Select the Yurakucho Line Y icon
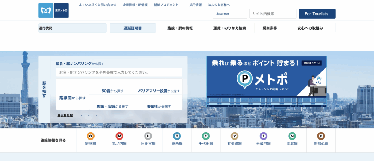374x161 pixels. tap(234, 136)
